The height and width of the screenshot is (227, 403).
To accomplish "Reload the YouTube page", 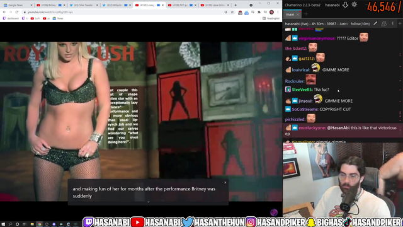I will (x=17, y=12).
